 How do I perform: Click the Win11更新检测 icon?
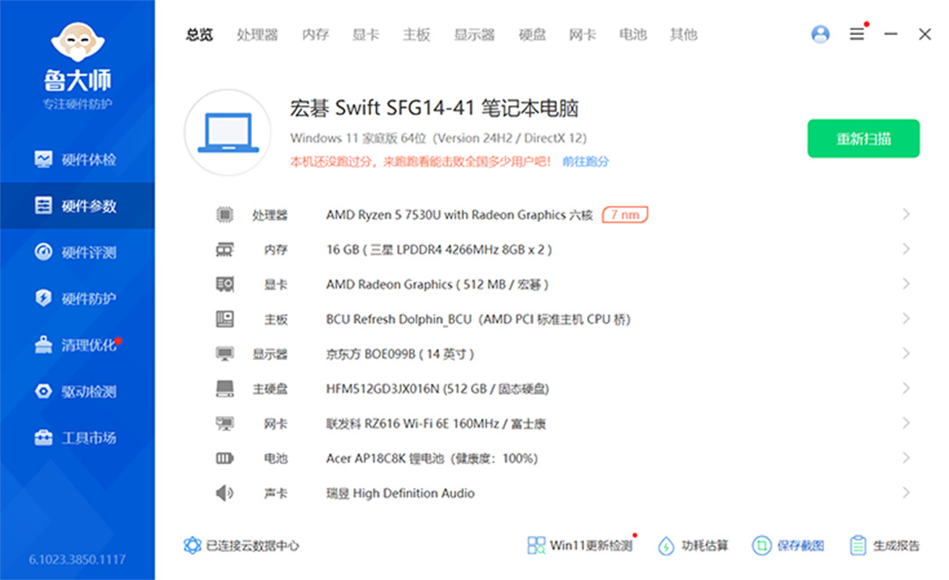pos(536,546)
